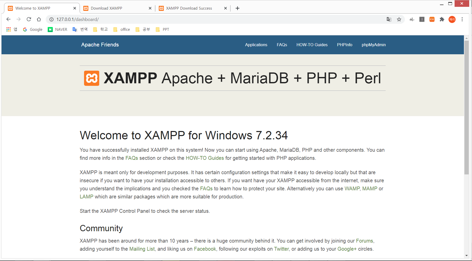The height and width of the screenshot is (261, 472).
Task: Open the dark square extension icon
Action: click(x=422, y=19)
